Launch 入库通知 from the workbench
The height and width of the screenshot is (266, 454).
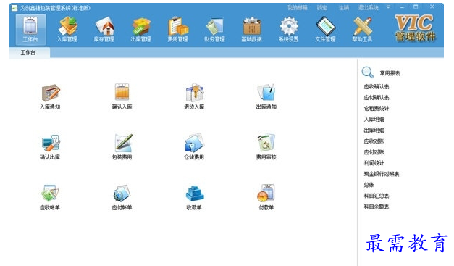tap(50, 97)
